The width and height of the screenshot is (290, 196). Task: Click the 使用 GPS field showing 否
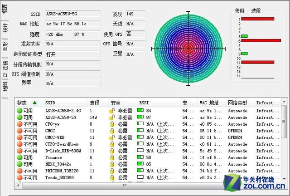point(135,34)
